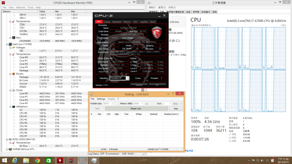Open the Graphs menu in LinX
The height and width of the screenshot is (164, 292).
tap(111, 99)
